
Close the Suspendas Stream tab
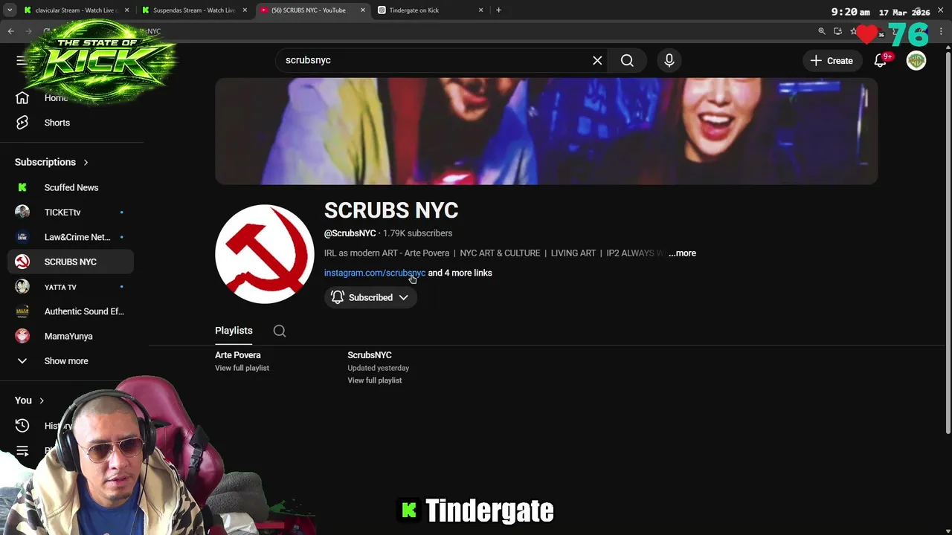click(x=245, y=10)
